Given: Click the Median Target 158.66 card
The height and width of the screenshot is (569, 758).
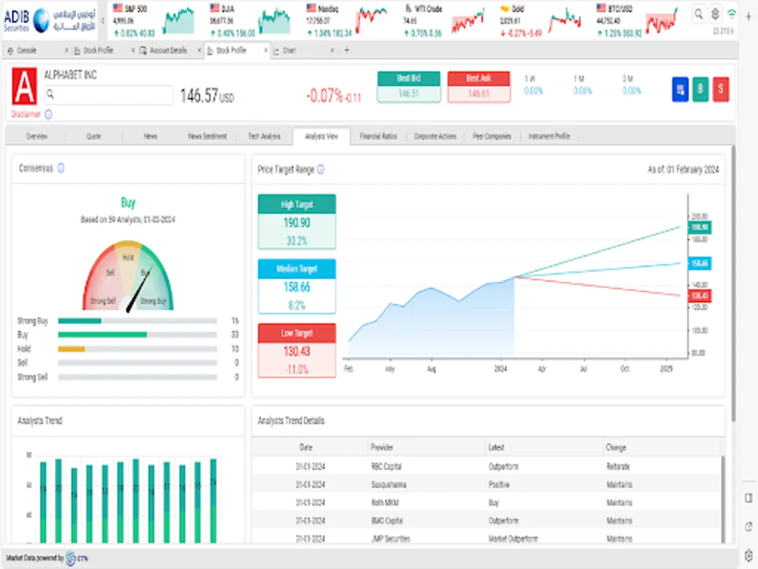Looking at the screenshot, I should click(x=297, y=286).
